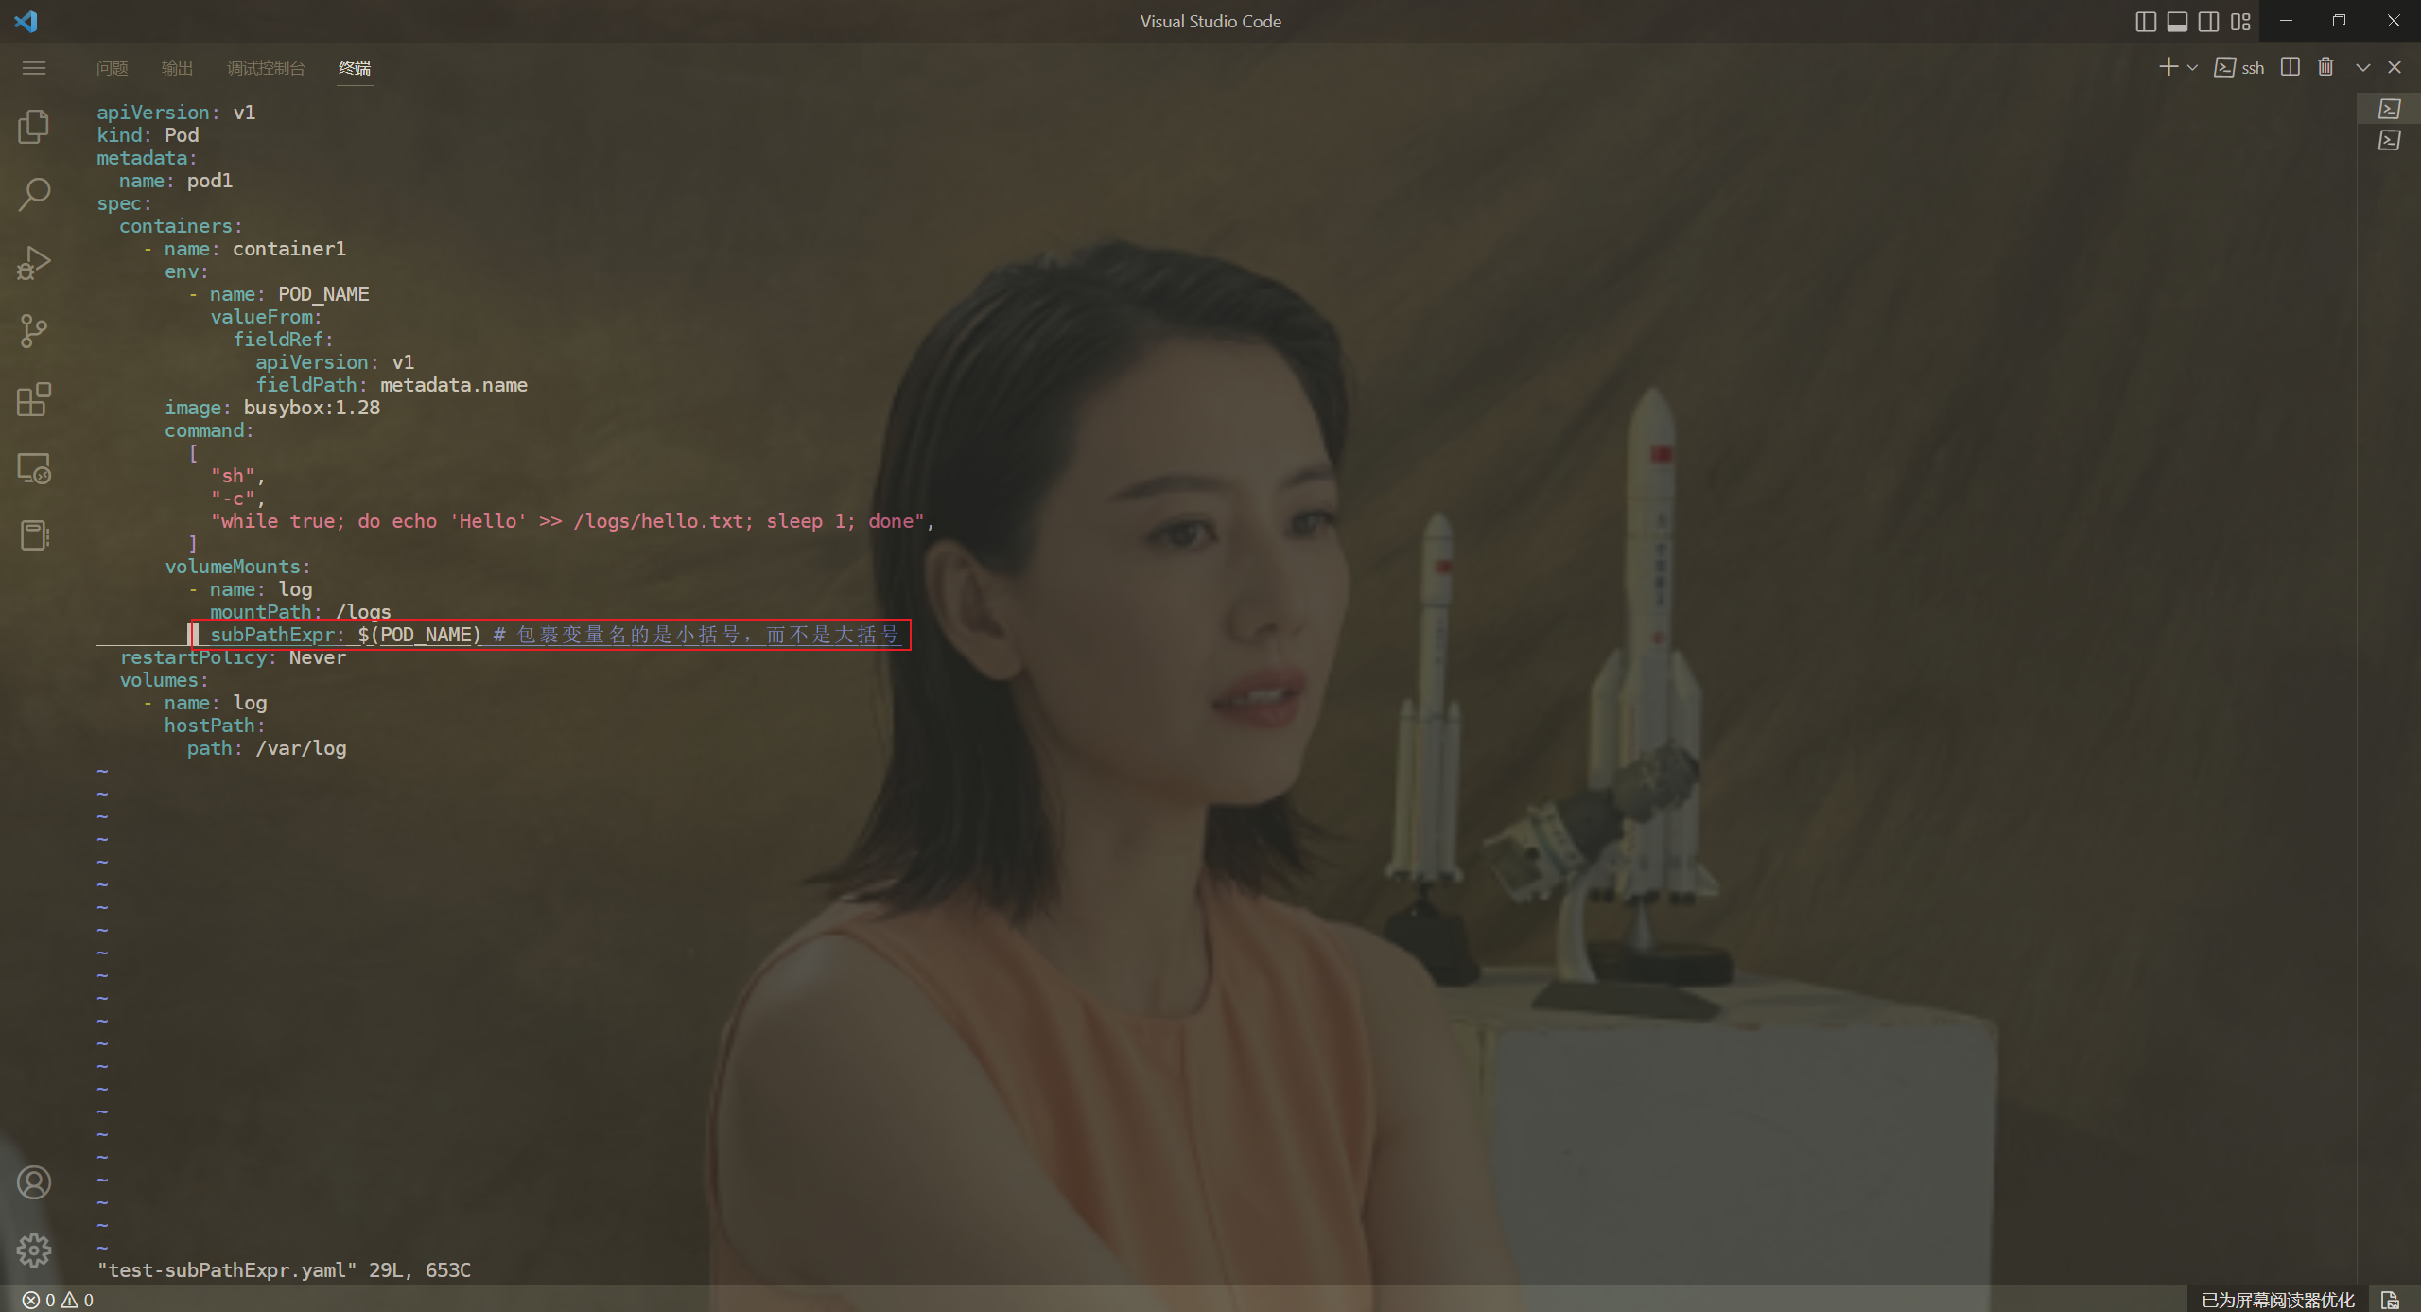Viewport: 2421px width, 1312px height.
Task: Open the hamburger application menu
Action: [34, 68]
